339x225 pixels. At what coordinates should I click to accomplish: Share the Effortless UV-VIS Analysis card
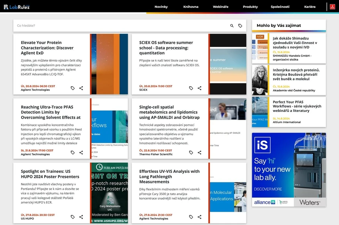(199, 217)
